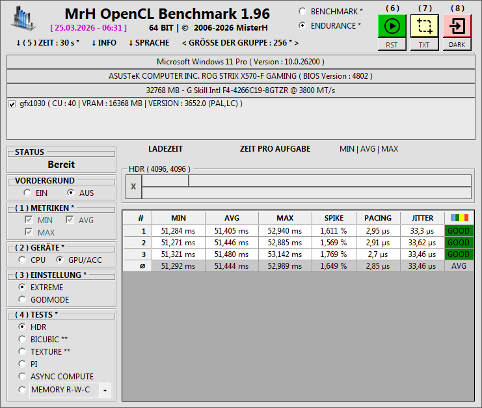Open the INFO menu
Screen dimensions: 482x408
(104, 43)
